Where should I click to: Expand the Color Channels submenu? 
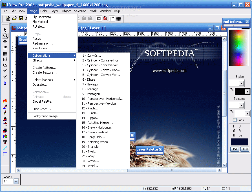pos(52,80)
